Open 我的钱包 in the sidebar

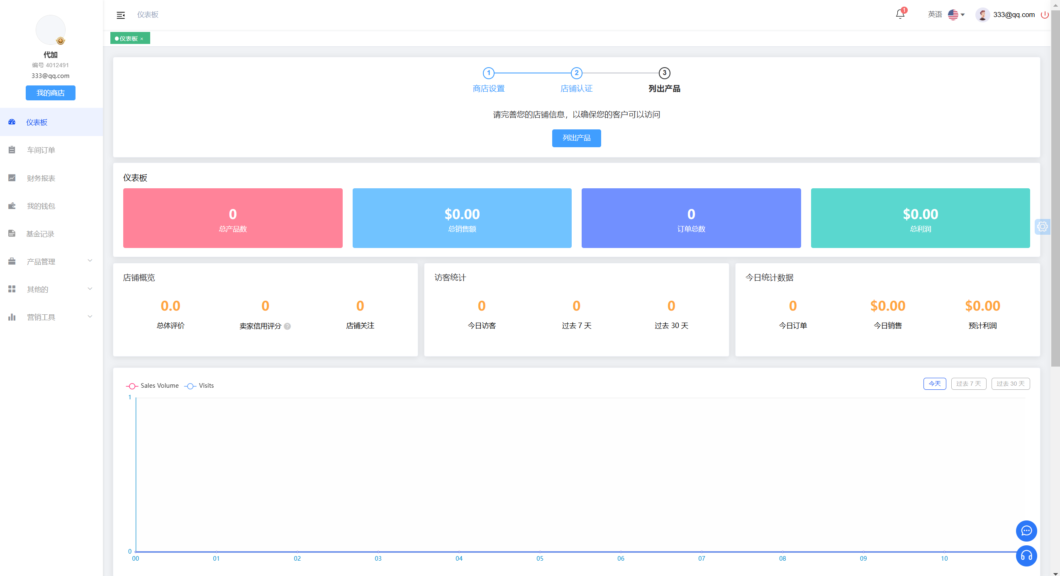[x=41, y=206]
